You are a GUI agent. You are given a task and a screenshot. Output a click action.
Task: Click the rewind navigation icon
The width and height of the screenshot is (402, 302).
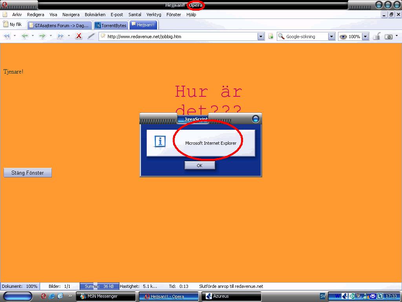pos(7,36)
